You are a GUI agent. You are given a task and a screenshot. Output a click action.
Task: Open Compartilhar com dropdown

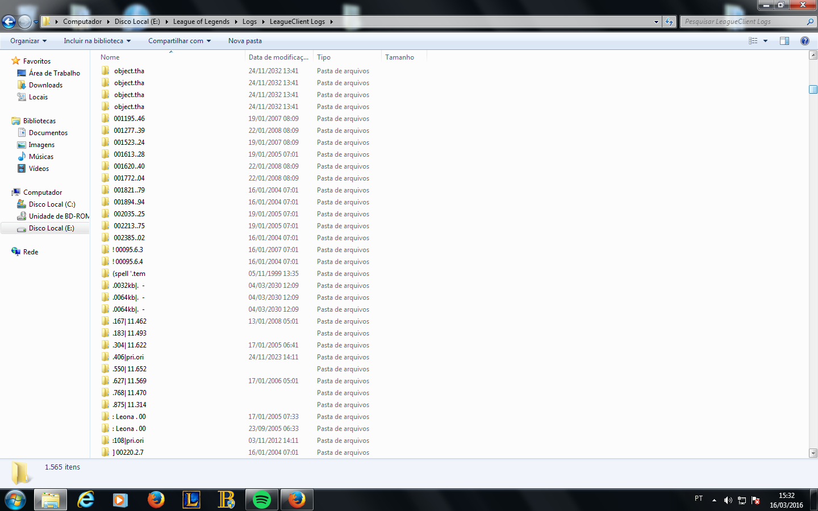180,41
